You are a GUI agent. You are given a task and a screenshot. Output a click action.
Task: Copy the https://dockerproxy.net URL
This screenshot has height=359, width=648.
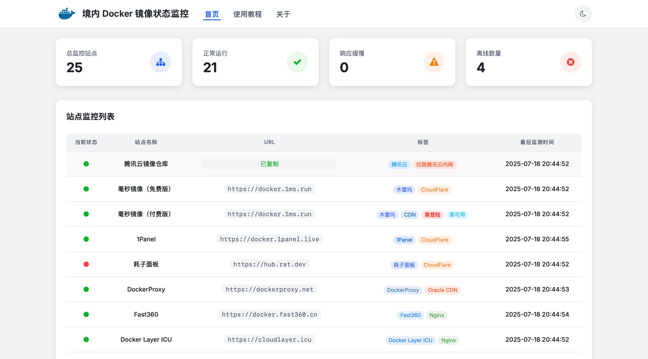270,289
